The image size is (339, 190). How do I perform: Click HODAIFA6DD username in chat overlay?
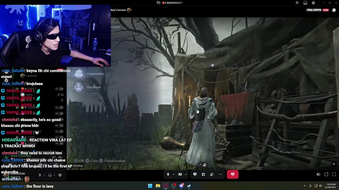point(14,140)
